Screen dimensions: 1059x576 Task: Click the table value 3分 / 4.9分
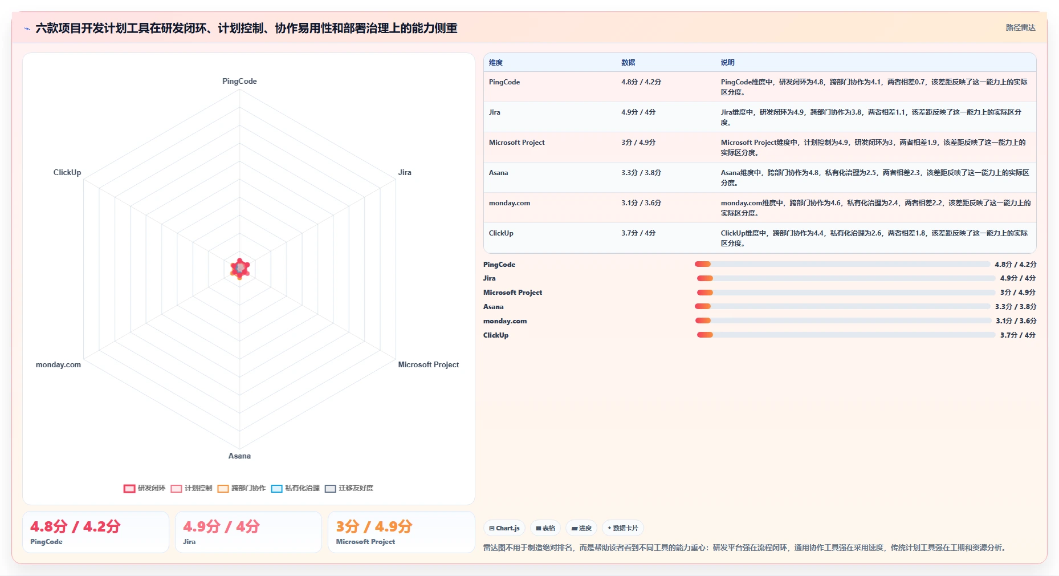(x=638, y=143)
